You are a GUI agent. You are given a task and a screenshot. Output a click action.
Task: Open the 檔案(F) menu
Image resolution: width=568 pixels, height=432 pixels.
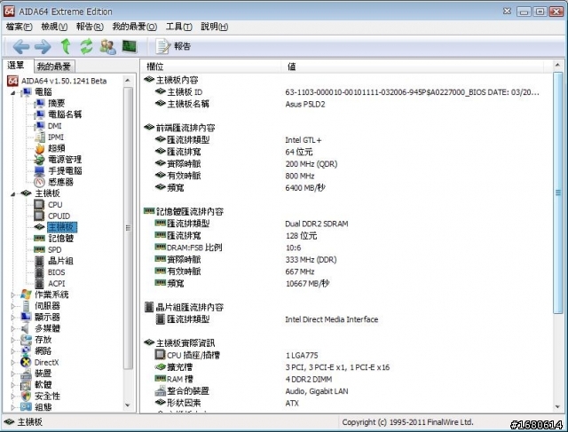point(19,27)
